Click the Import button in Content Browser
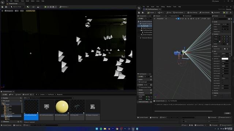Screen dimensions: 234x131 click(18, 95)
